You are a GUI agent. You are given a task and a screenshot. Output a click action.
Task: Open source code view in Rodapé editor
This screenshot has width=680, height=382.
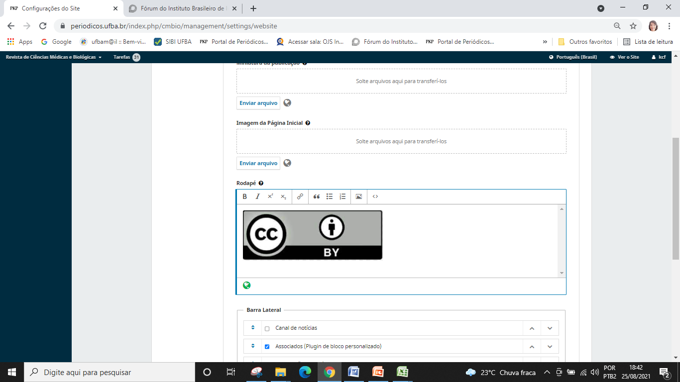click(375, 196)
